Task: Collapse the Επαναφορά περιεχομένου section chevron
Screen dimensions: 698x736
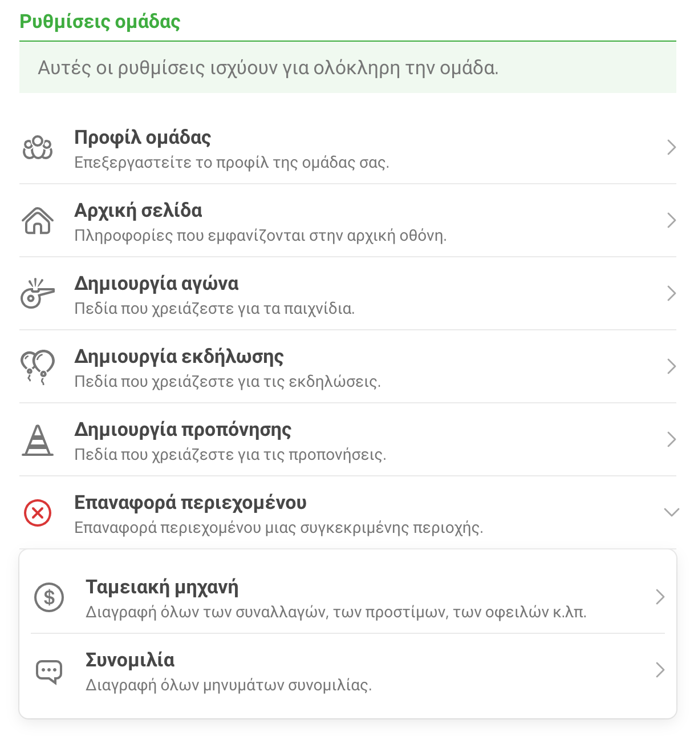Action: 672,512
